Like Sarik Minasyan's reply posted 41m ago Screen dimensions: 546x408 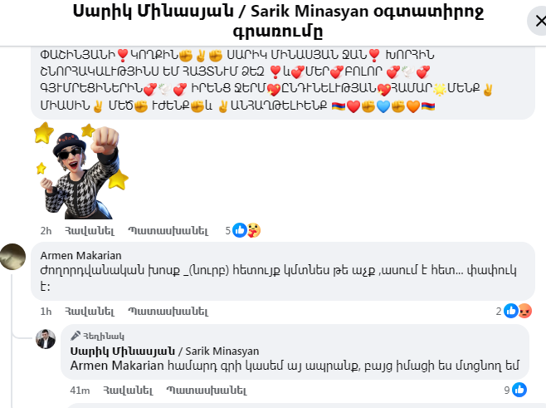point(128,391)
